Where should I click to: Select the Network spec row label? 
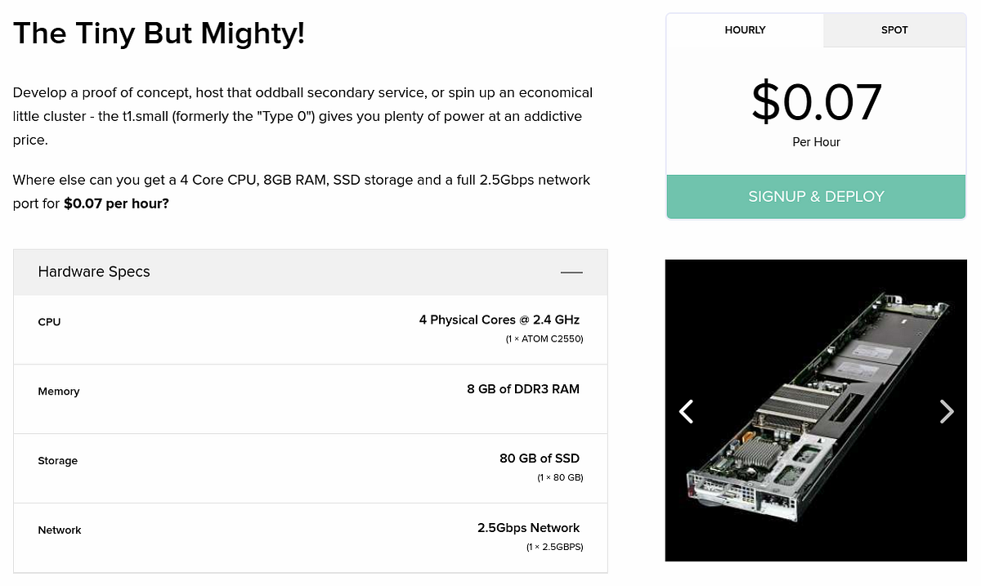click(60, 530)
